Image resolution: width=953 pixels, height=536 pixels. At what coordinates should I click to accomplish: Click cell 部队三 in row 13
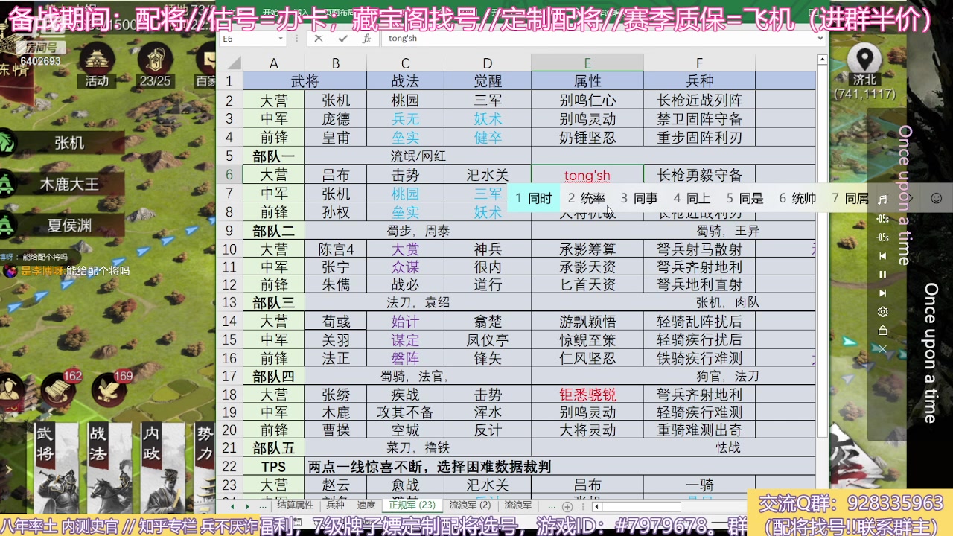click(273, 302)
